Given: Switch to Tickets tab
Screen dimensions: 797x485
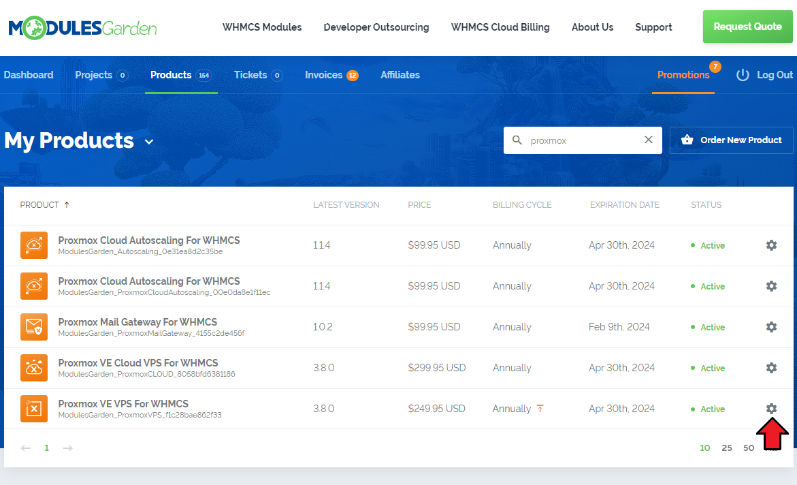Looking at the screenshot, I should tap(258, 75).
